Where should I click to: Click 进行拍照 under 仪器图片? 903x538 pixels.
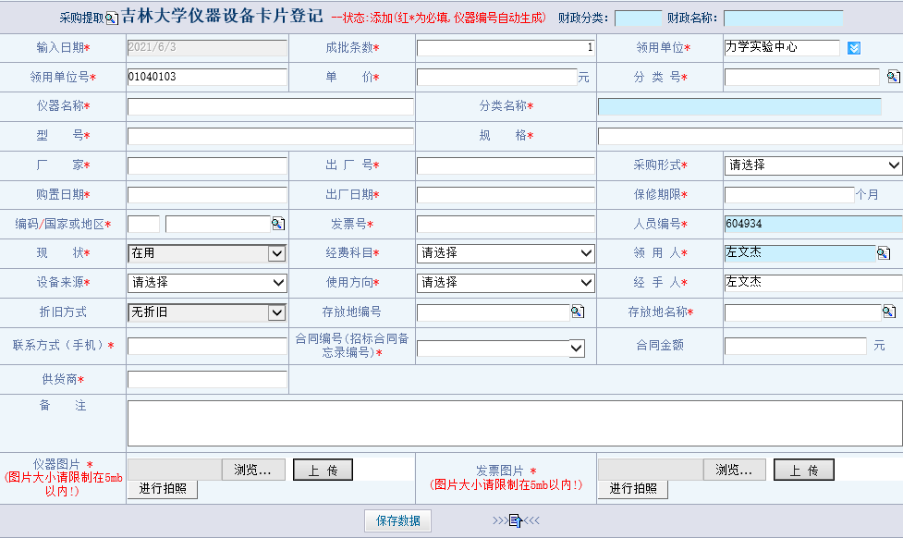(162, 489)
